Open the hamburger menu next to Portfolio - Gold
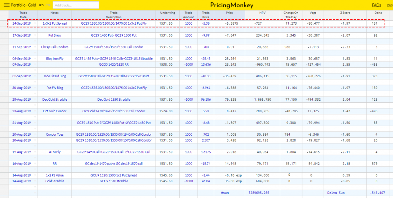The height and width of the screenshot is (198, 393). coord(7,5)
